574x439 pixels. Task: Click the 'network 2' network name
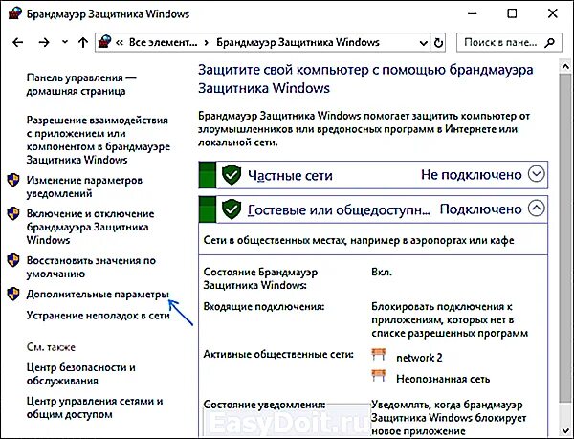[x=419, y=358]
